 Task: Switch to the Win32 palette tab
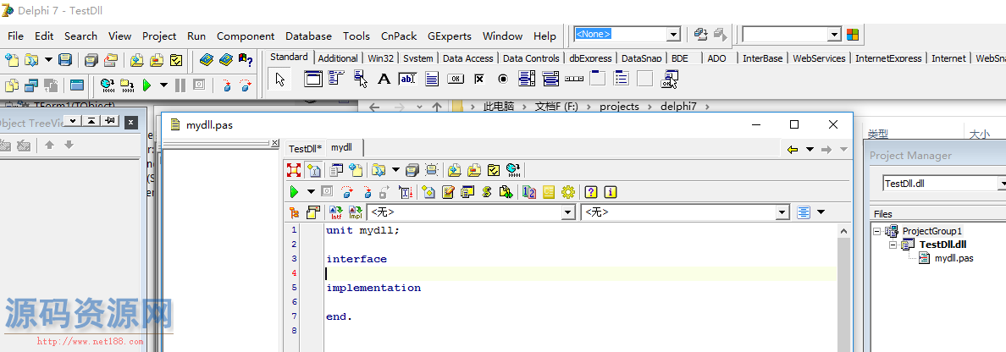tap(380, 58)
